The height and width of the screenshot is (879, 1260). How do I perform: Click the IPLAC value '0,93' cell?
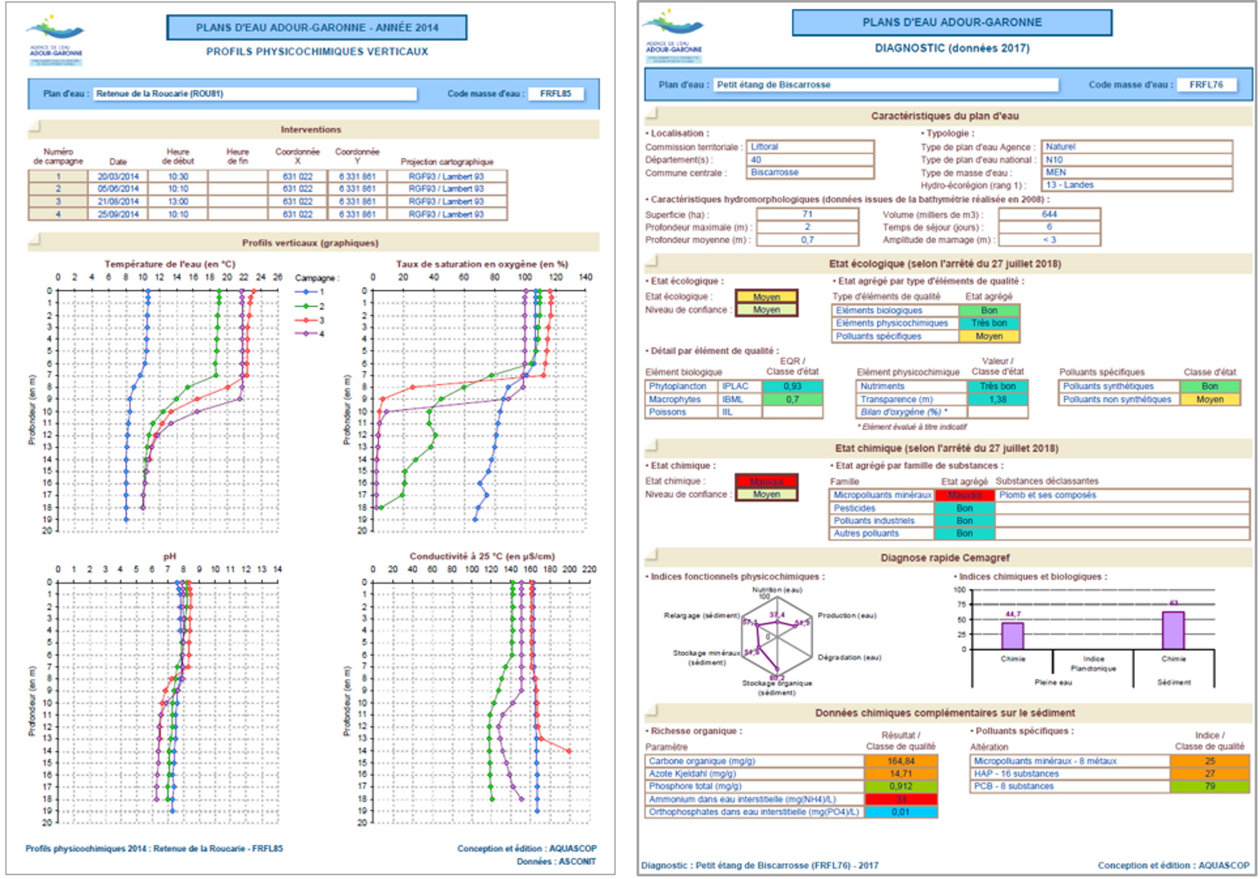[x=792, y=386]
